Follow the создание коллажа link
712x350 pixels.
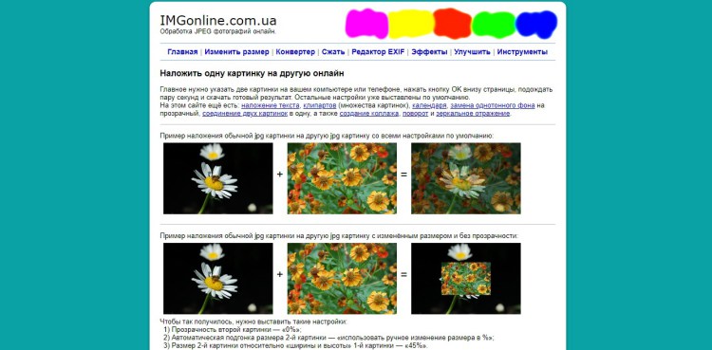[x=369, y=114]
